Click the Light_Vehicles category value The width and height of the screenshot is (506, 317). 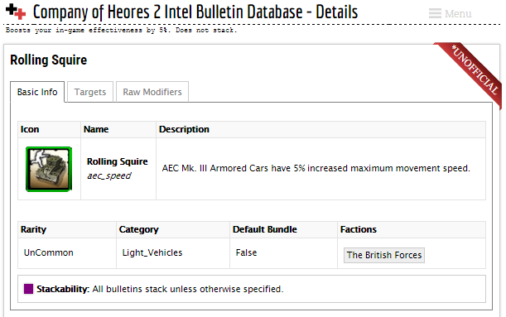pyautogui.click(x=152, y=252)
